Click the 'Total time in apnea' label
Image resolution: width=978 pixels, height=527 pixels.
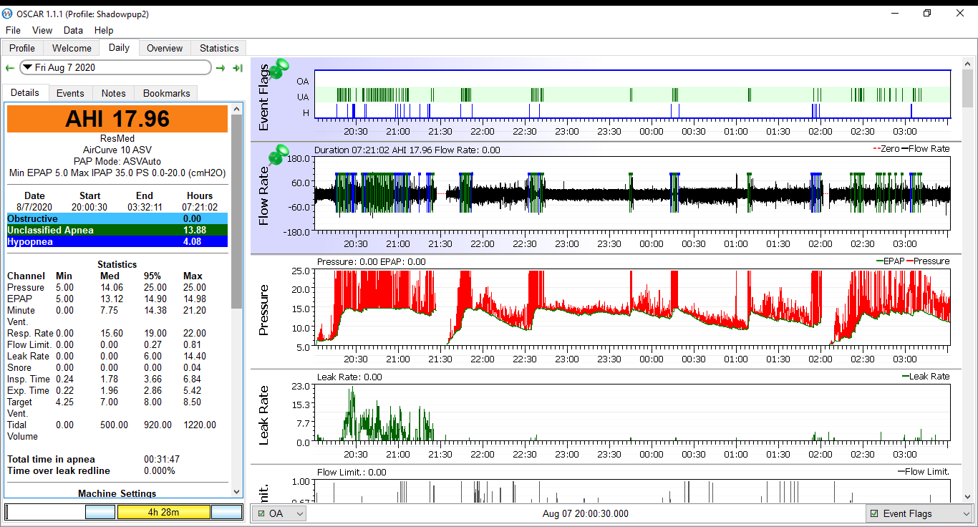[x=52, y=459]
